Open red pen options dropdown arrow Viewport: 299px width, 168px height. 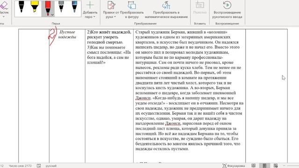52,15
